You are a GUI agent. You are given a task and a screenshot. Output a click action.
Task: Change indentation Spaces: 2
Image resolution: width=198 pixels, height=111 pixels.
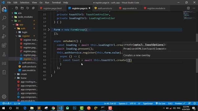tap(123, 104)
